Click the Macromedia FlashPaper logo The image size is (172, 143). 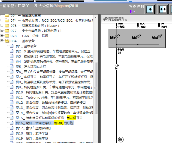(115, 19)
